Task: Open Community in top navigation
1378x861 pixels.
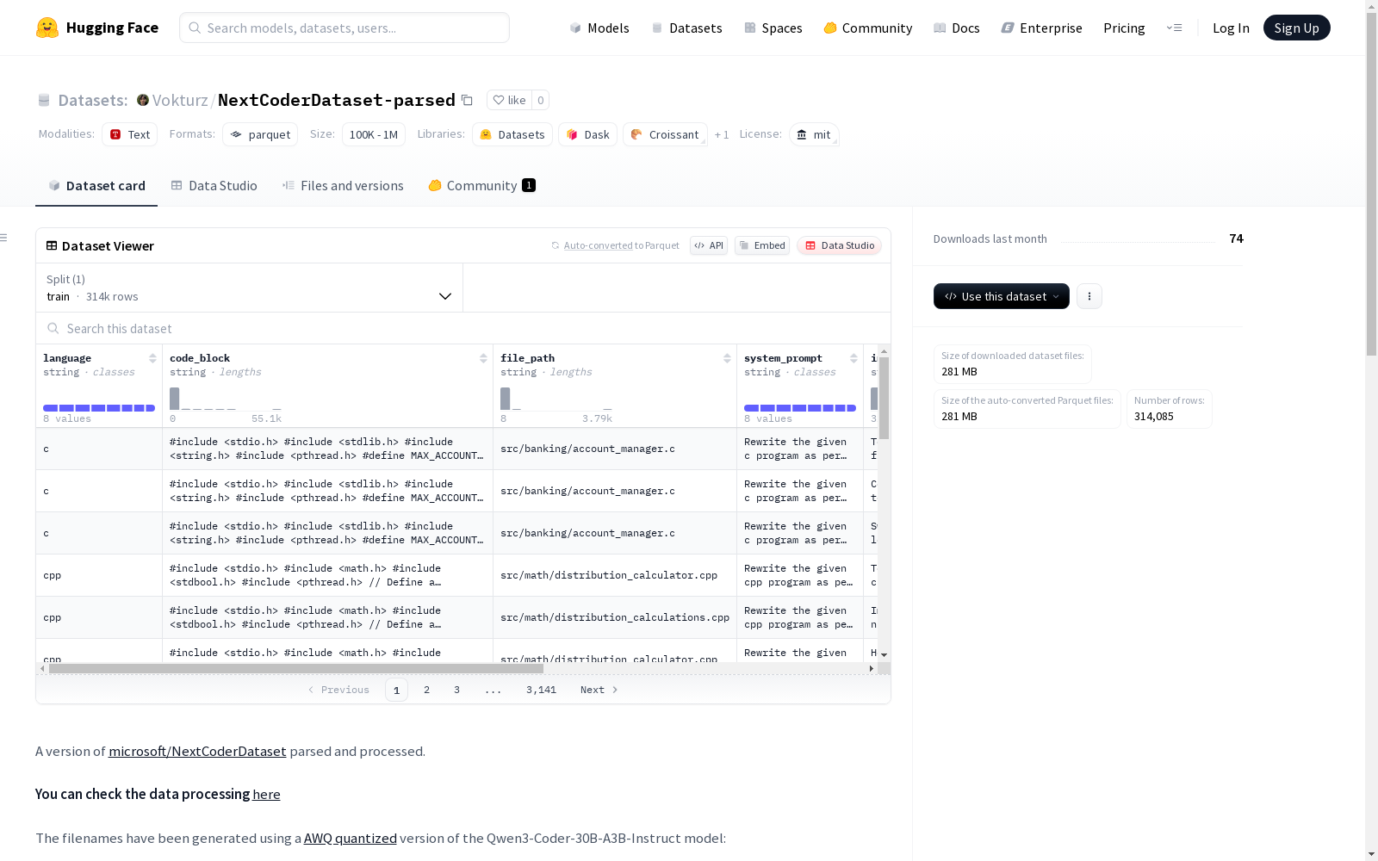Action: 868,28
